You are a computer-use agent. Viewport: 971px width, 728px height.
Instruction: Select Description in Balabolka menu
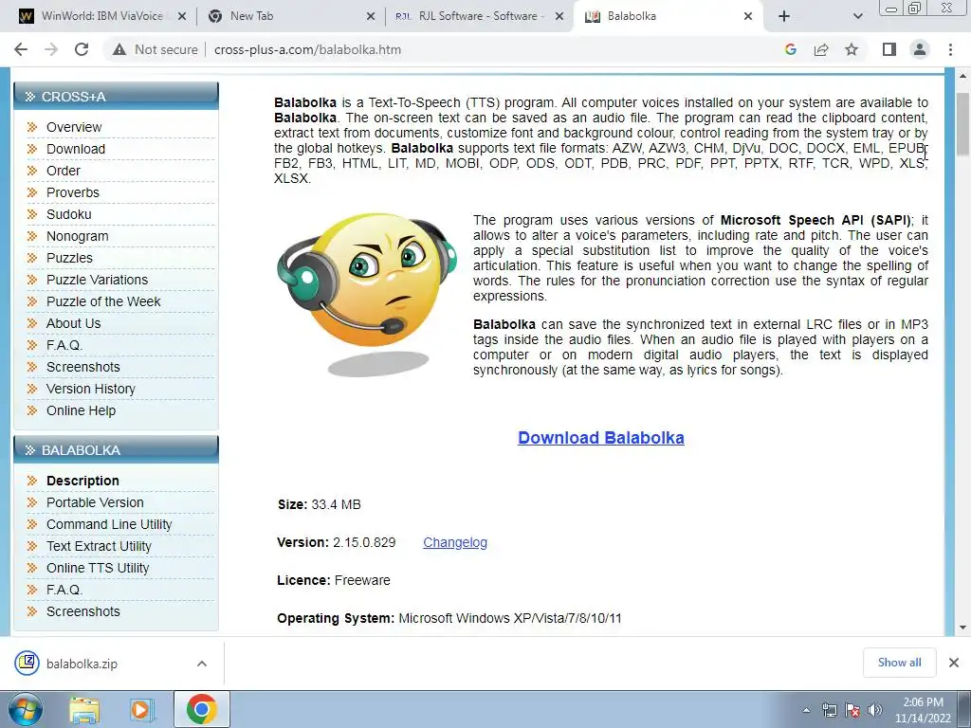pyautogui.click(x=82, y=481)
